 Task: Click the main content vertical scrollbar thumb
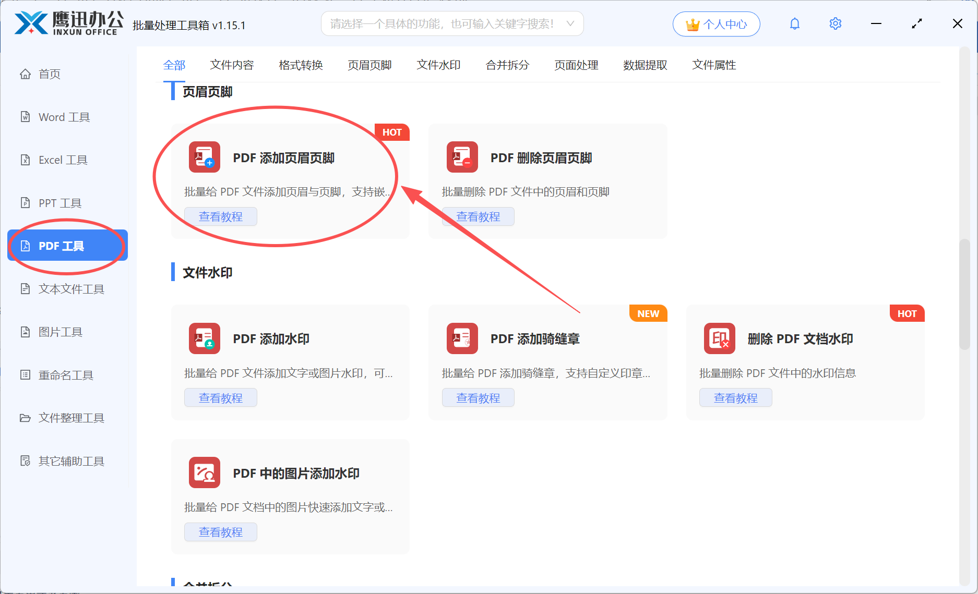point(964,294)
